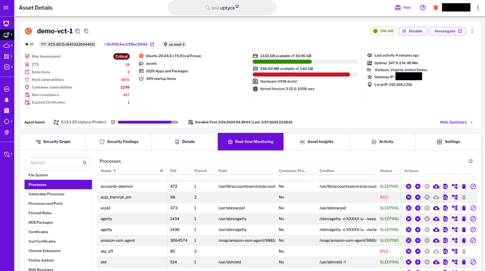Screen dimensions: 485x271
Task: Click the ONLINE status badge
Action: 384,31
